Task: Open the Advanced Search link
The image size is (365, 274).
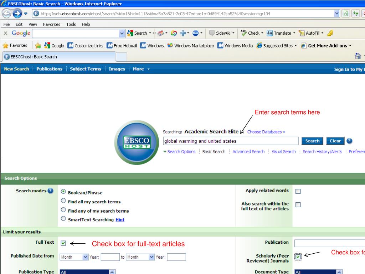Action: point(248,152)
